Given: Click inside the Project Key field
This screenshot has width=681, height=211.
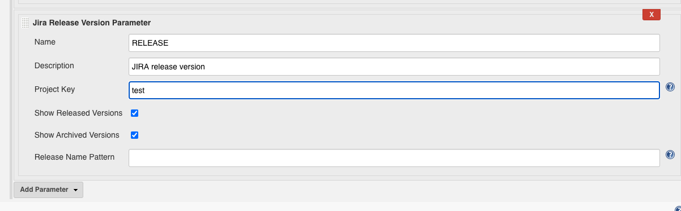Looking at the screenshot, I should (394, 90).
